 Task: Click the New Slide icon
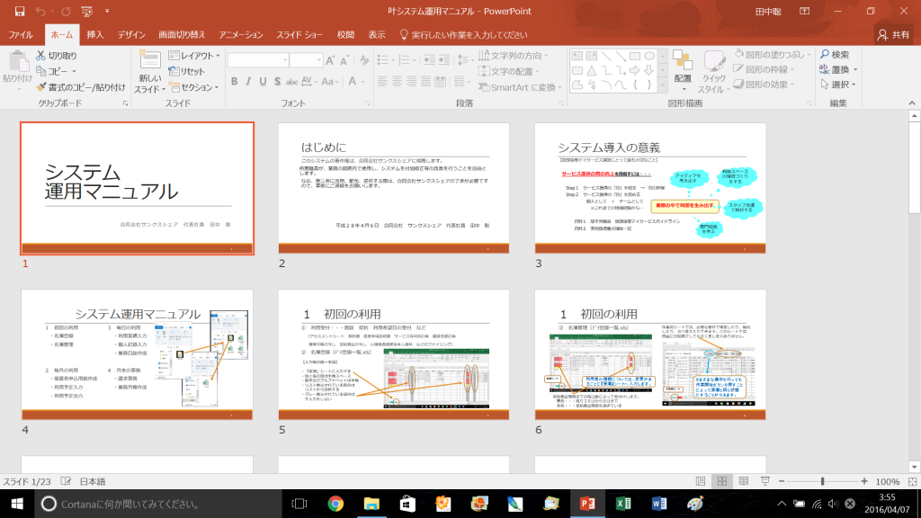click(150, 60)
